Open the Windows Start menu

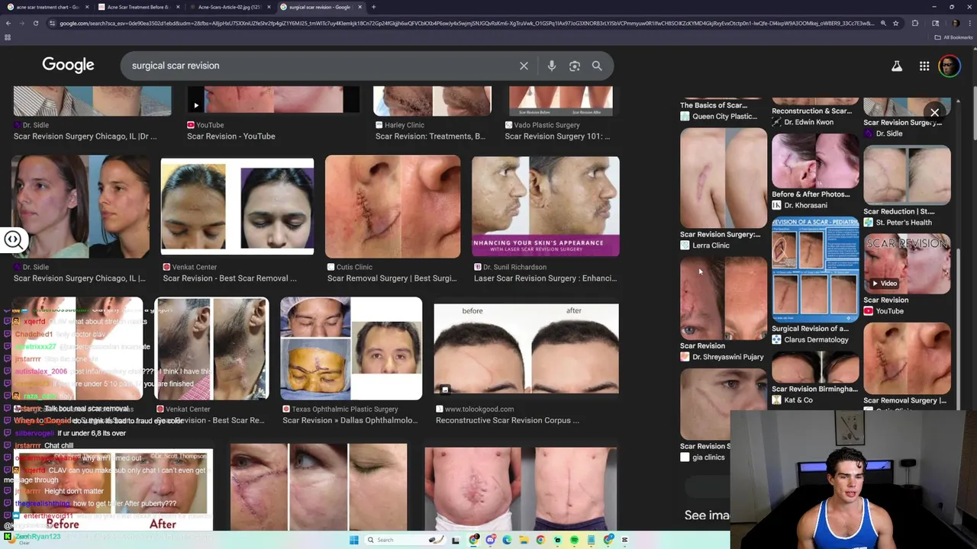tap(353, 540)
